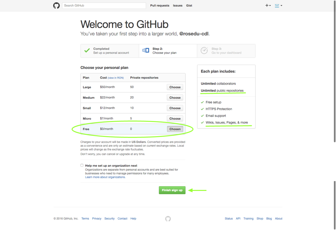Screen dimensions: 336x230
Task: Click the Email support checkmark icon
Action: click(202, 116)
